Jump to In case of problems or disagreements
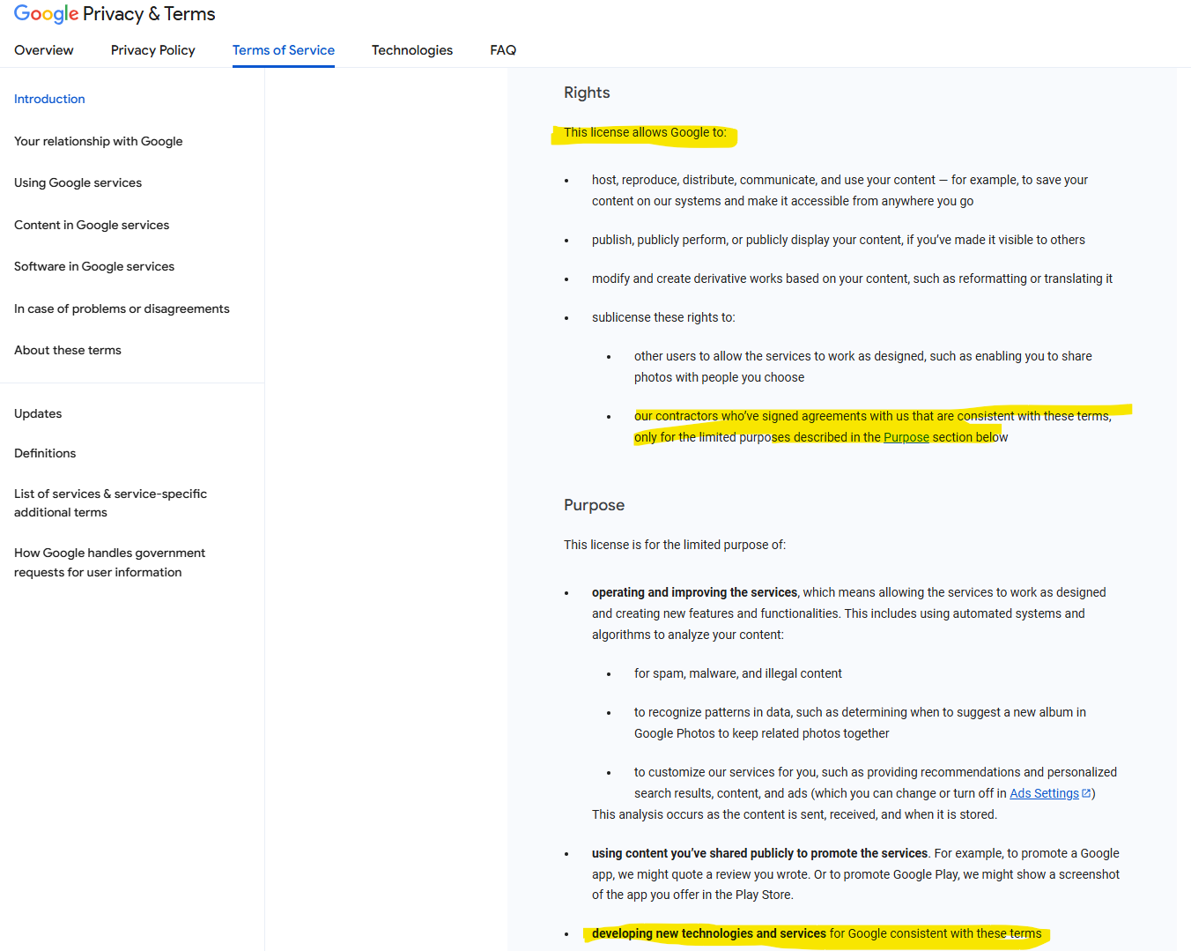This screenshot has width=1191, height=951. (122, 308)
